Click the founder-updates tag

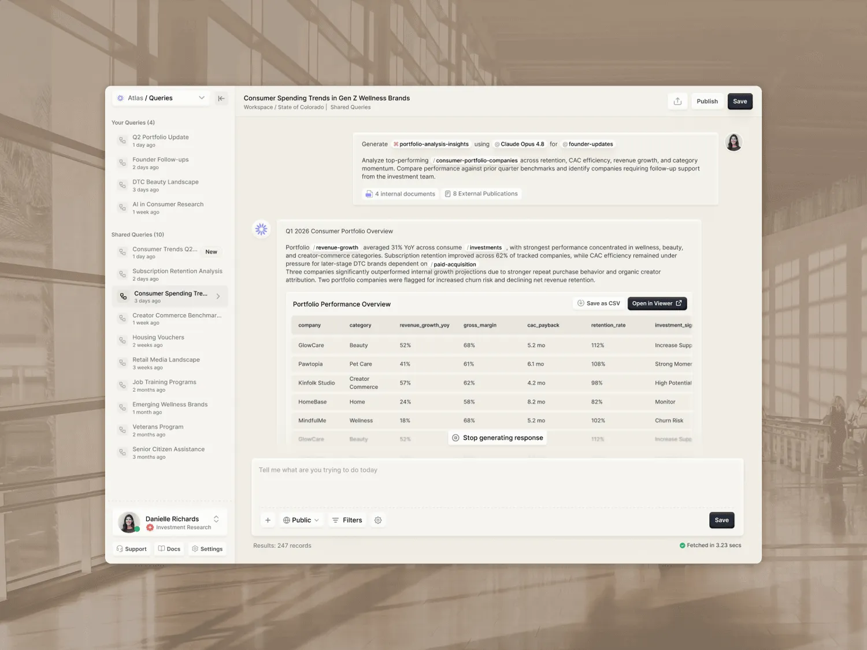point(588,144)
